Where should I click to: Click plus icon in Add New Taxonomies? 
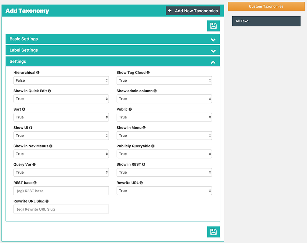170,11
